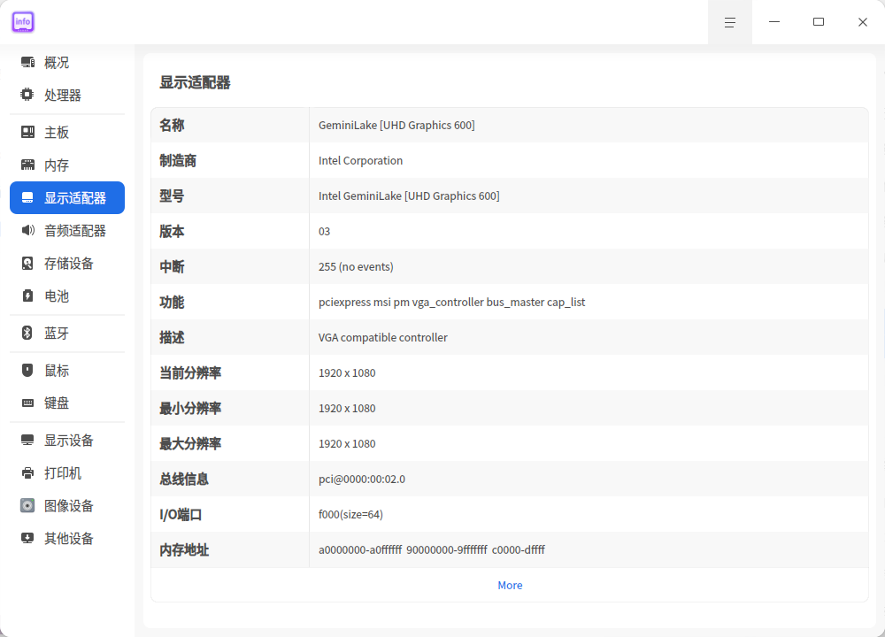This screenshot has width=885, height=637.
Task: Click the description VGA compatible controller
Action: [382, 337]
